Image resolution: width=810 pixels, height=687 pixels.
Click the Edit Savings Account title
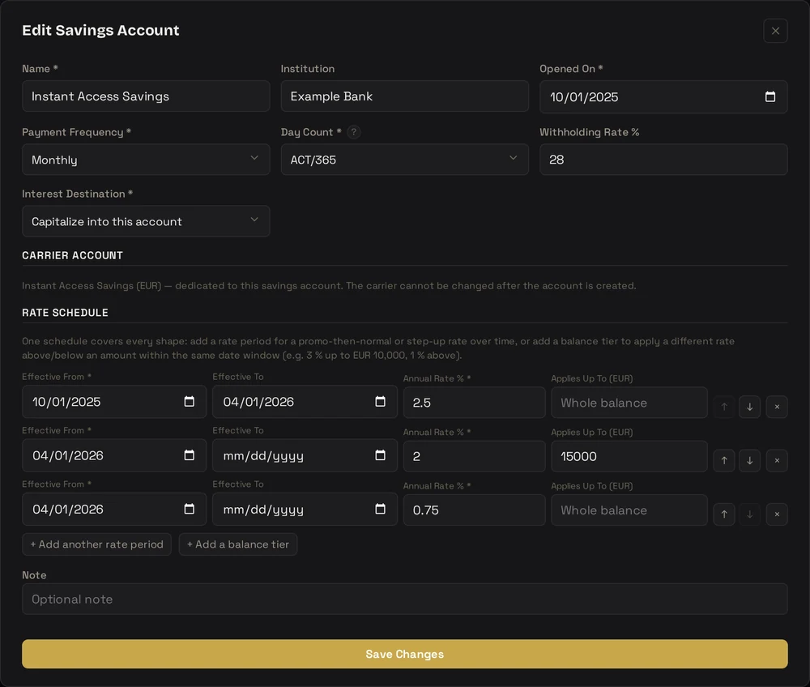[x=100, y=30]
